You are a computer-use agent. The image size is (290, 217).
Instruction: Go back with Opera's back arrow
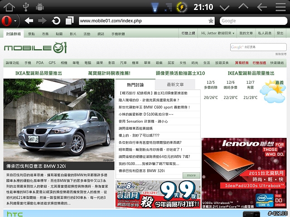click(x=29, y=21)
